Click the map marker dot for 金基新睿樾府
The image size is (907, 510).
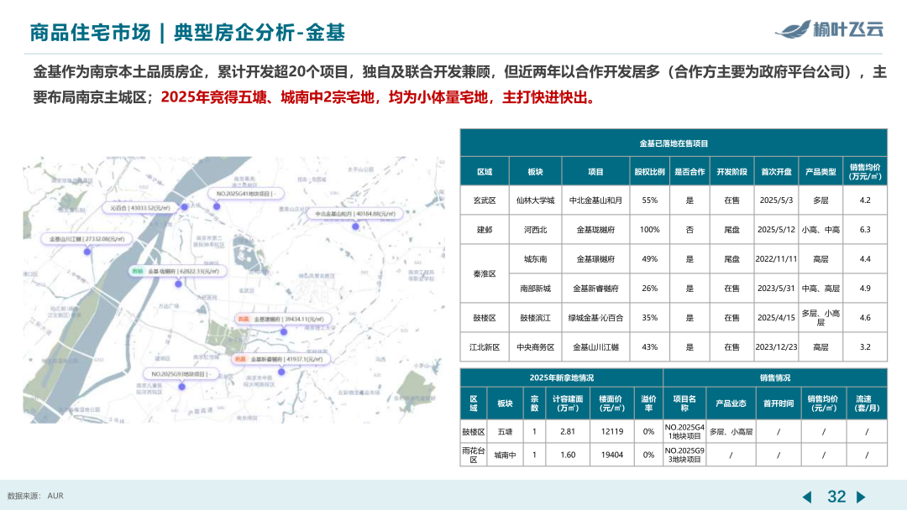point(281,372)
